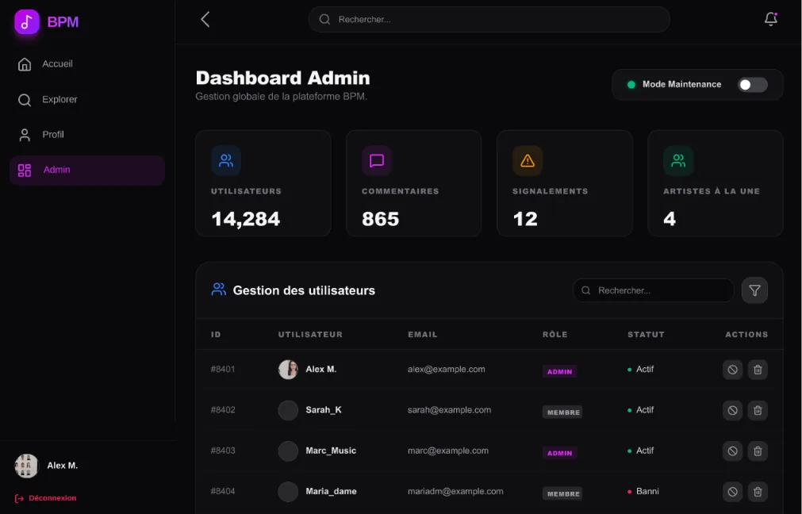Click ADMIN badge for Marc_Music
Image resolution: width=802 pixels, height=514 pixels.
point(559,453)
